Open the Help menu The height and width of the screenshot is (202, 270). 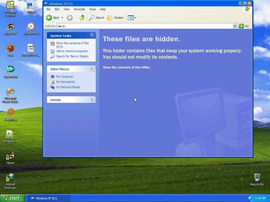click(x=103, y=9)
